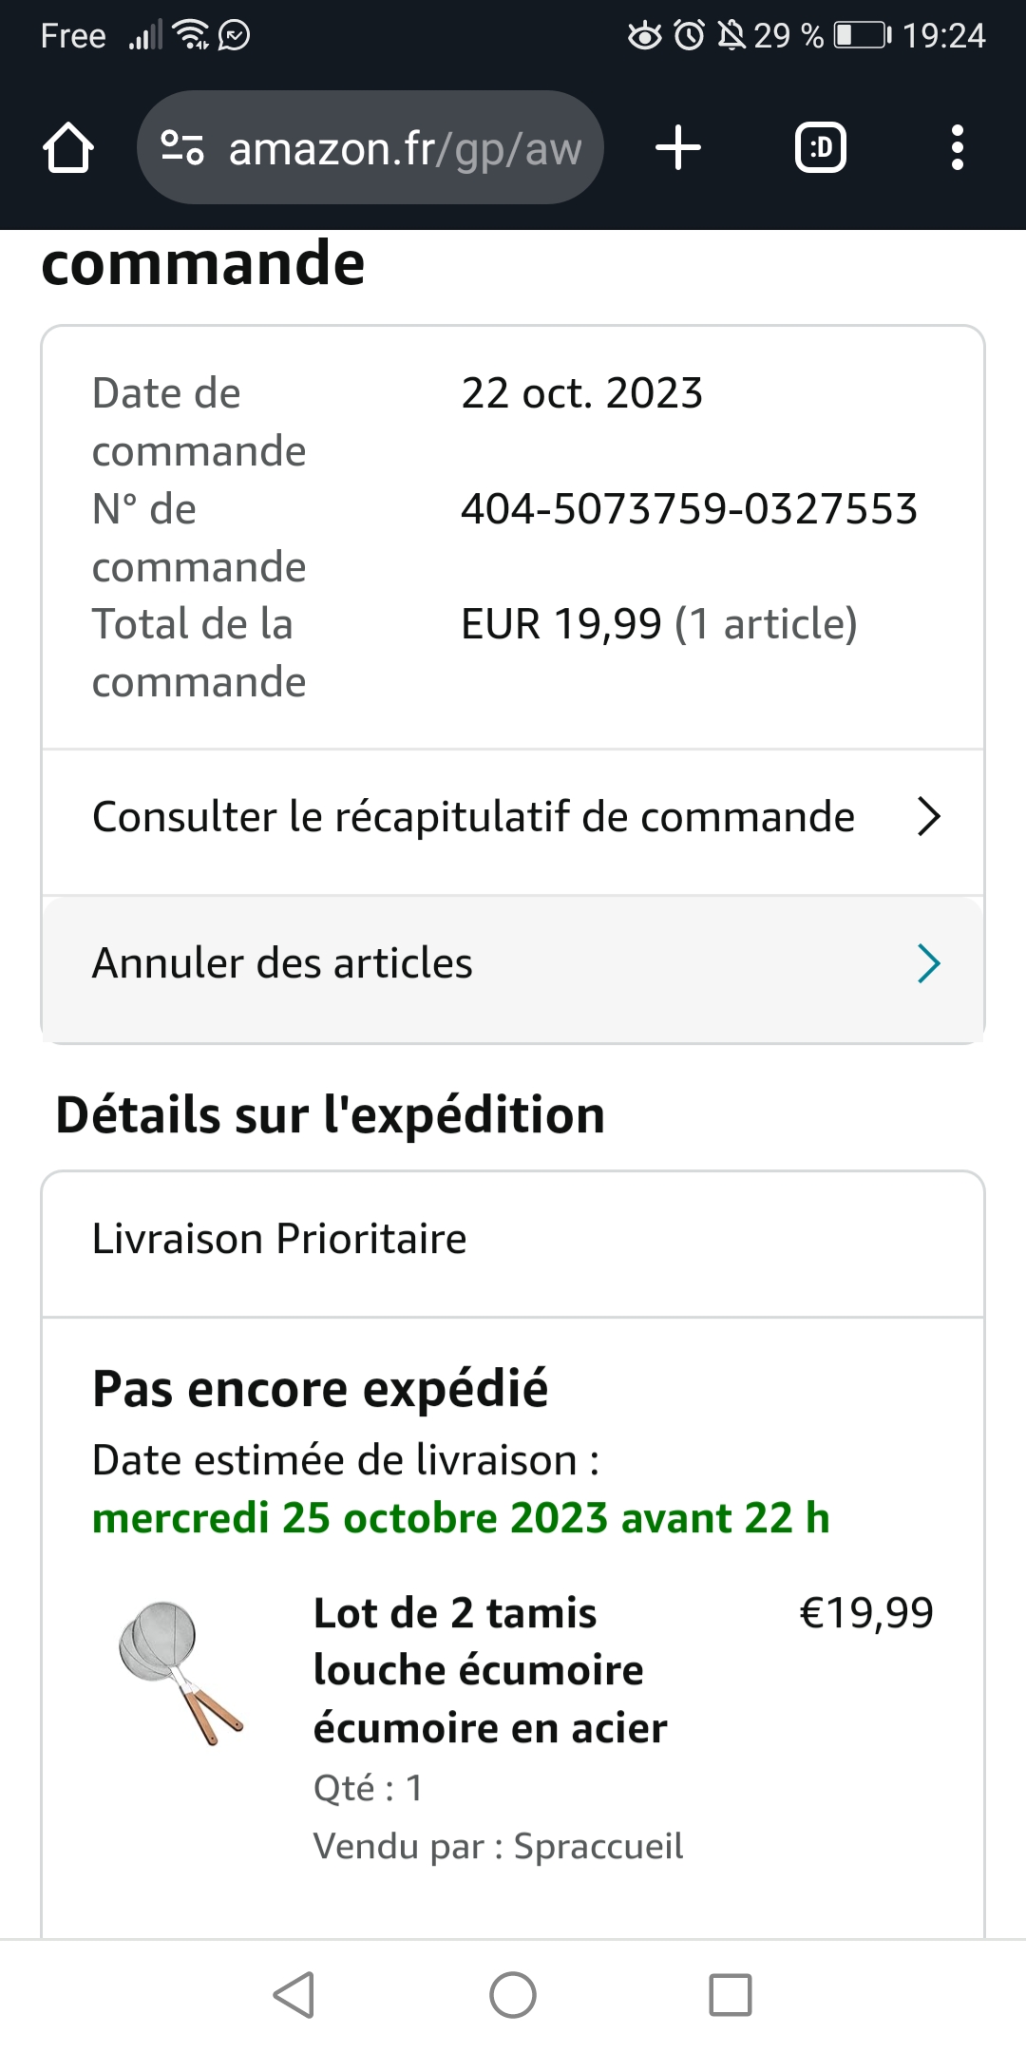1026x2052 pixels.
Task: Open the tab switcher icon
Action: 820,148
